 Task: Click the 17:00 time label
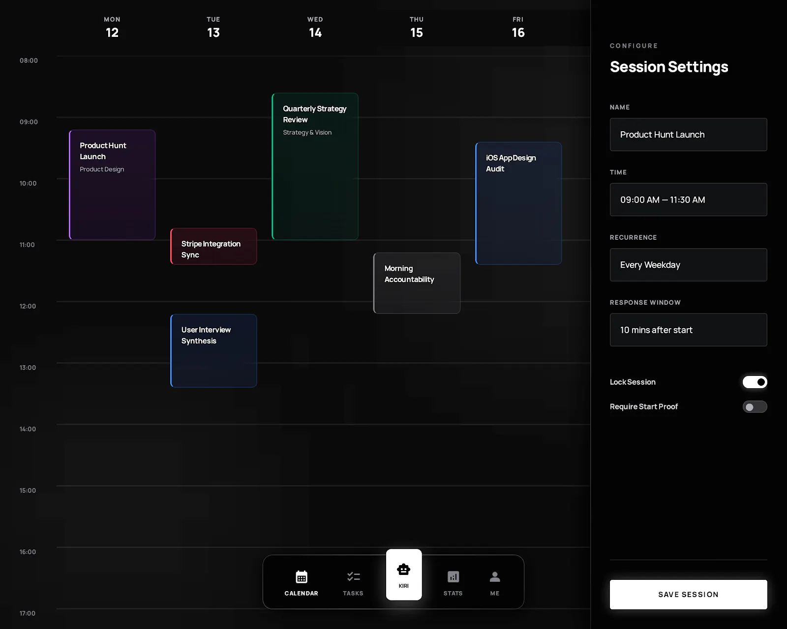pyautogui.click(x=28, y=613)
